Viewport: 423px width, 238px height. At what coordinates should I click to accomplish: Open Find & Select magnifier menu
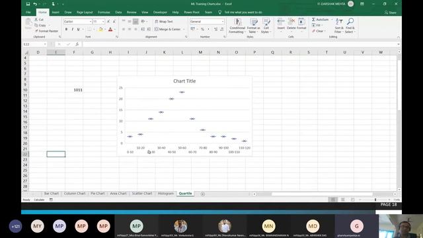(x=350, y=26)
